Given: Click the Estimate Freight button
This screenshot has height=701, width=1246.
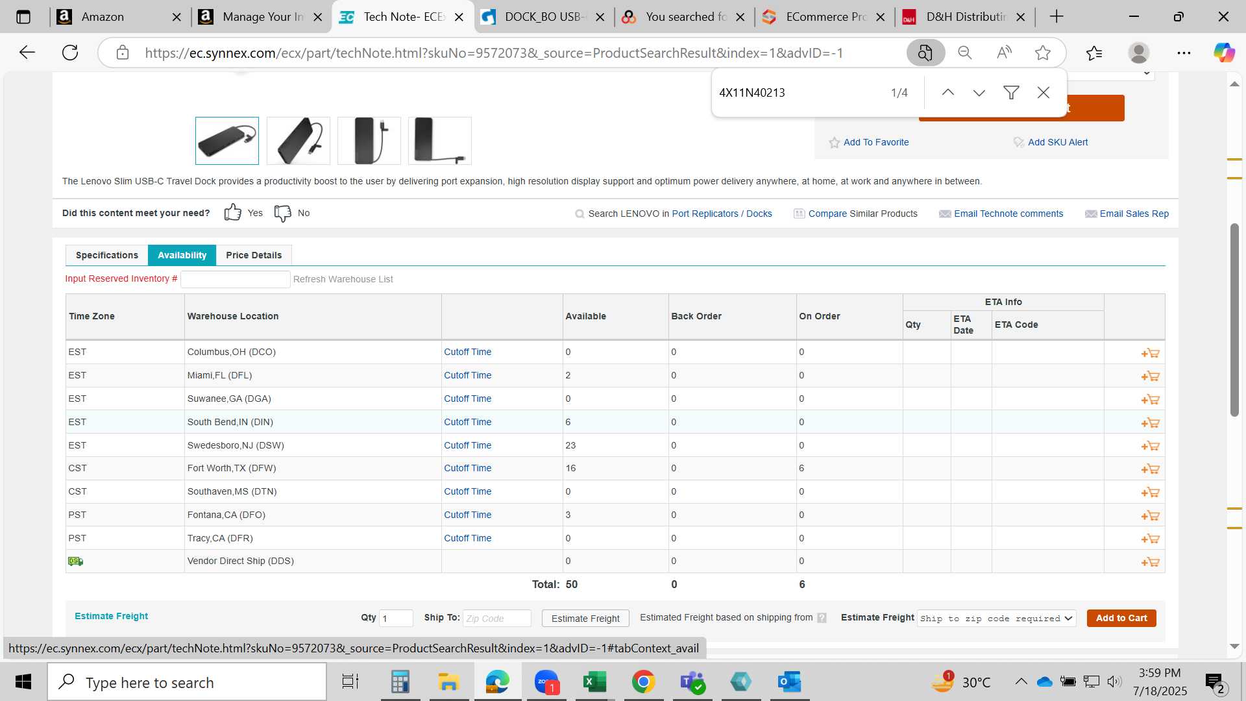Looking at the screenshot, I should coord(585,619).
